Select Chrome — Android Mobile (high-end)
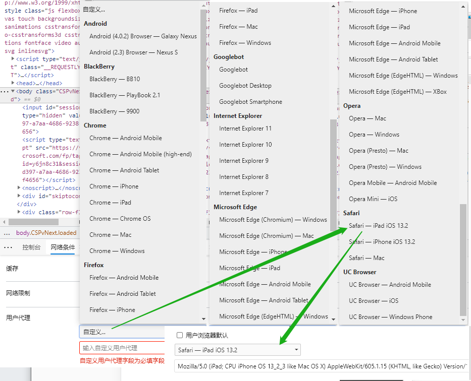This screenshot has width=471, height=381. click(x=140, y=154)
